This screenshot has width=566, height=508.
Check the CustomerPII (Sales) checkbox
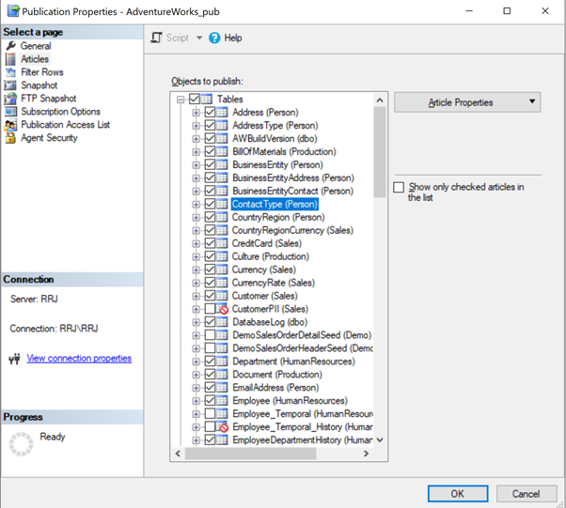click(x=210, y=309)
